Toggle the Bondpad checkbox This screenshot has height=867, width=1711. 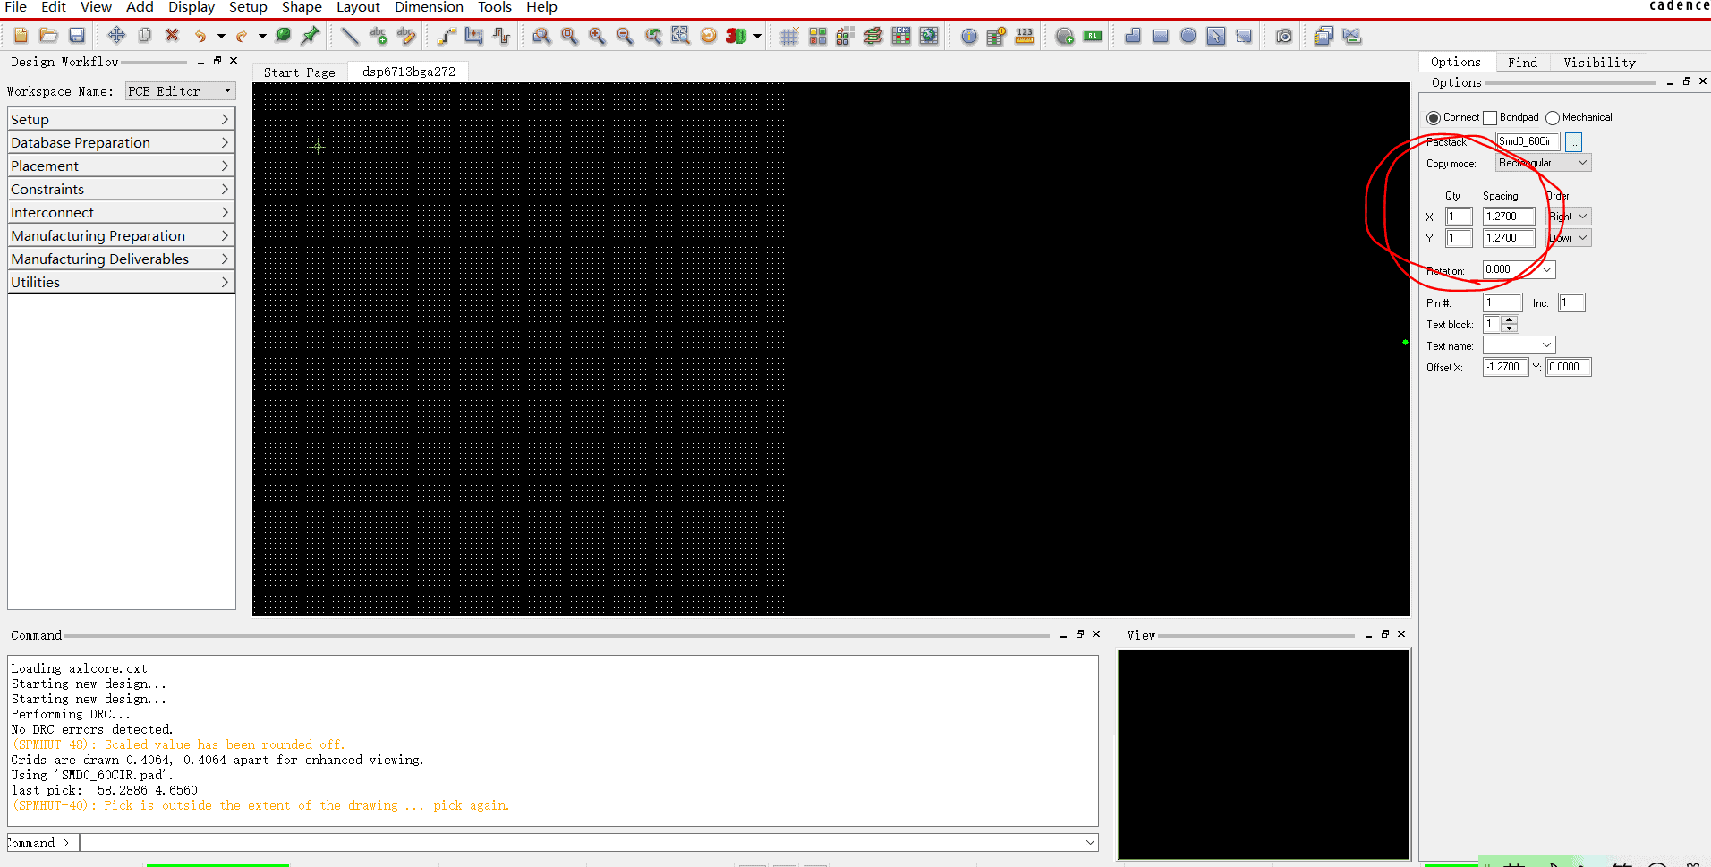pyautogui.click(x=1490, y=117)
